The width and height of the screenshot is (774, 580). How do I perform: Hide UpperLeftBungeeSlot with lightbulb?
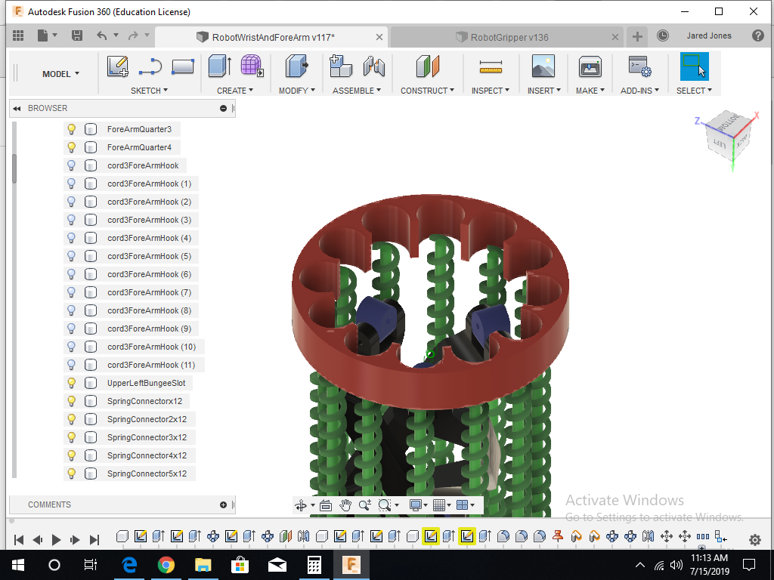pyautogui.click(x=72, y=383)
